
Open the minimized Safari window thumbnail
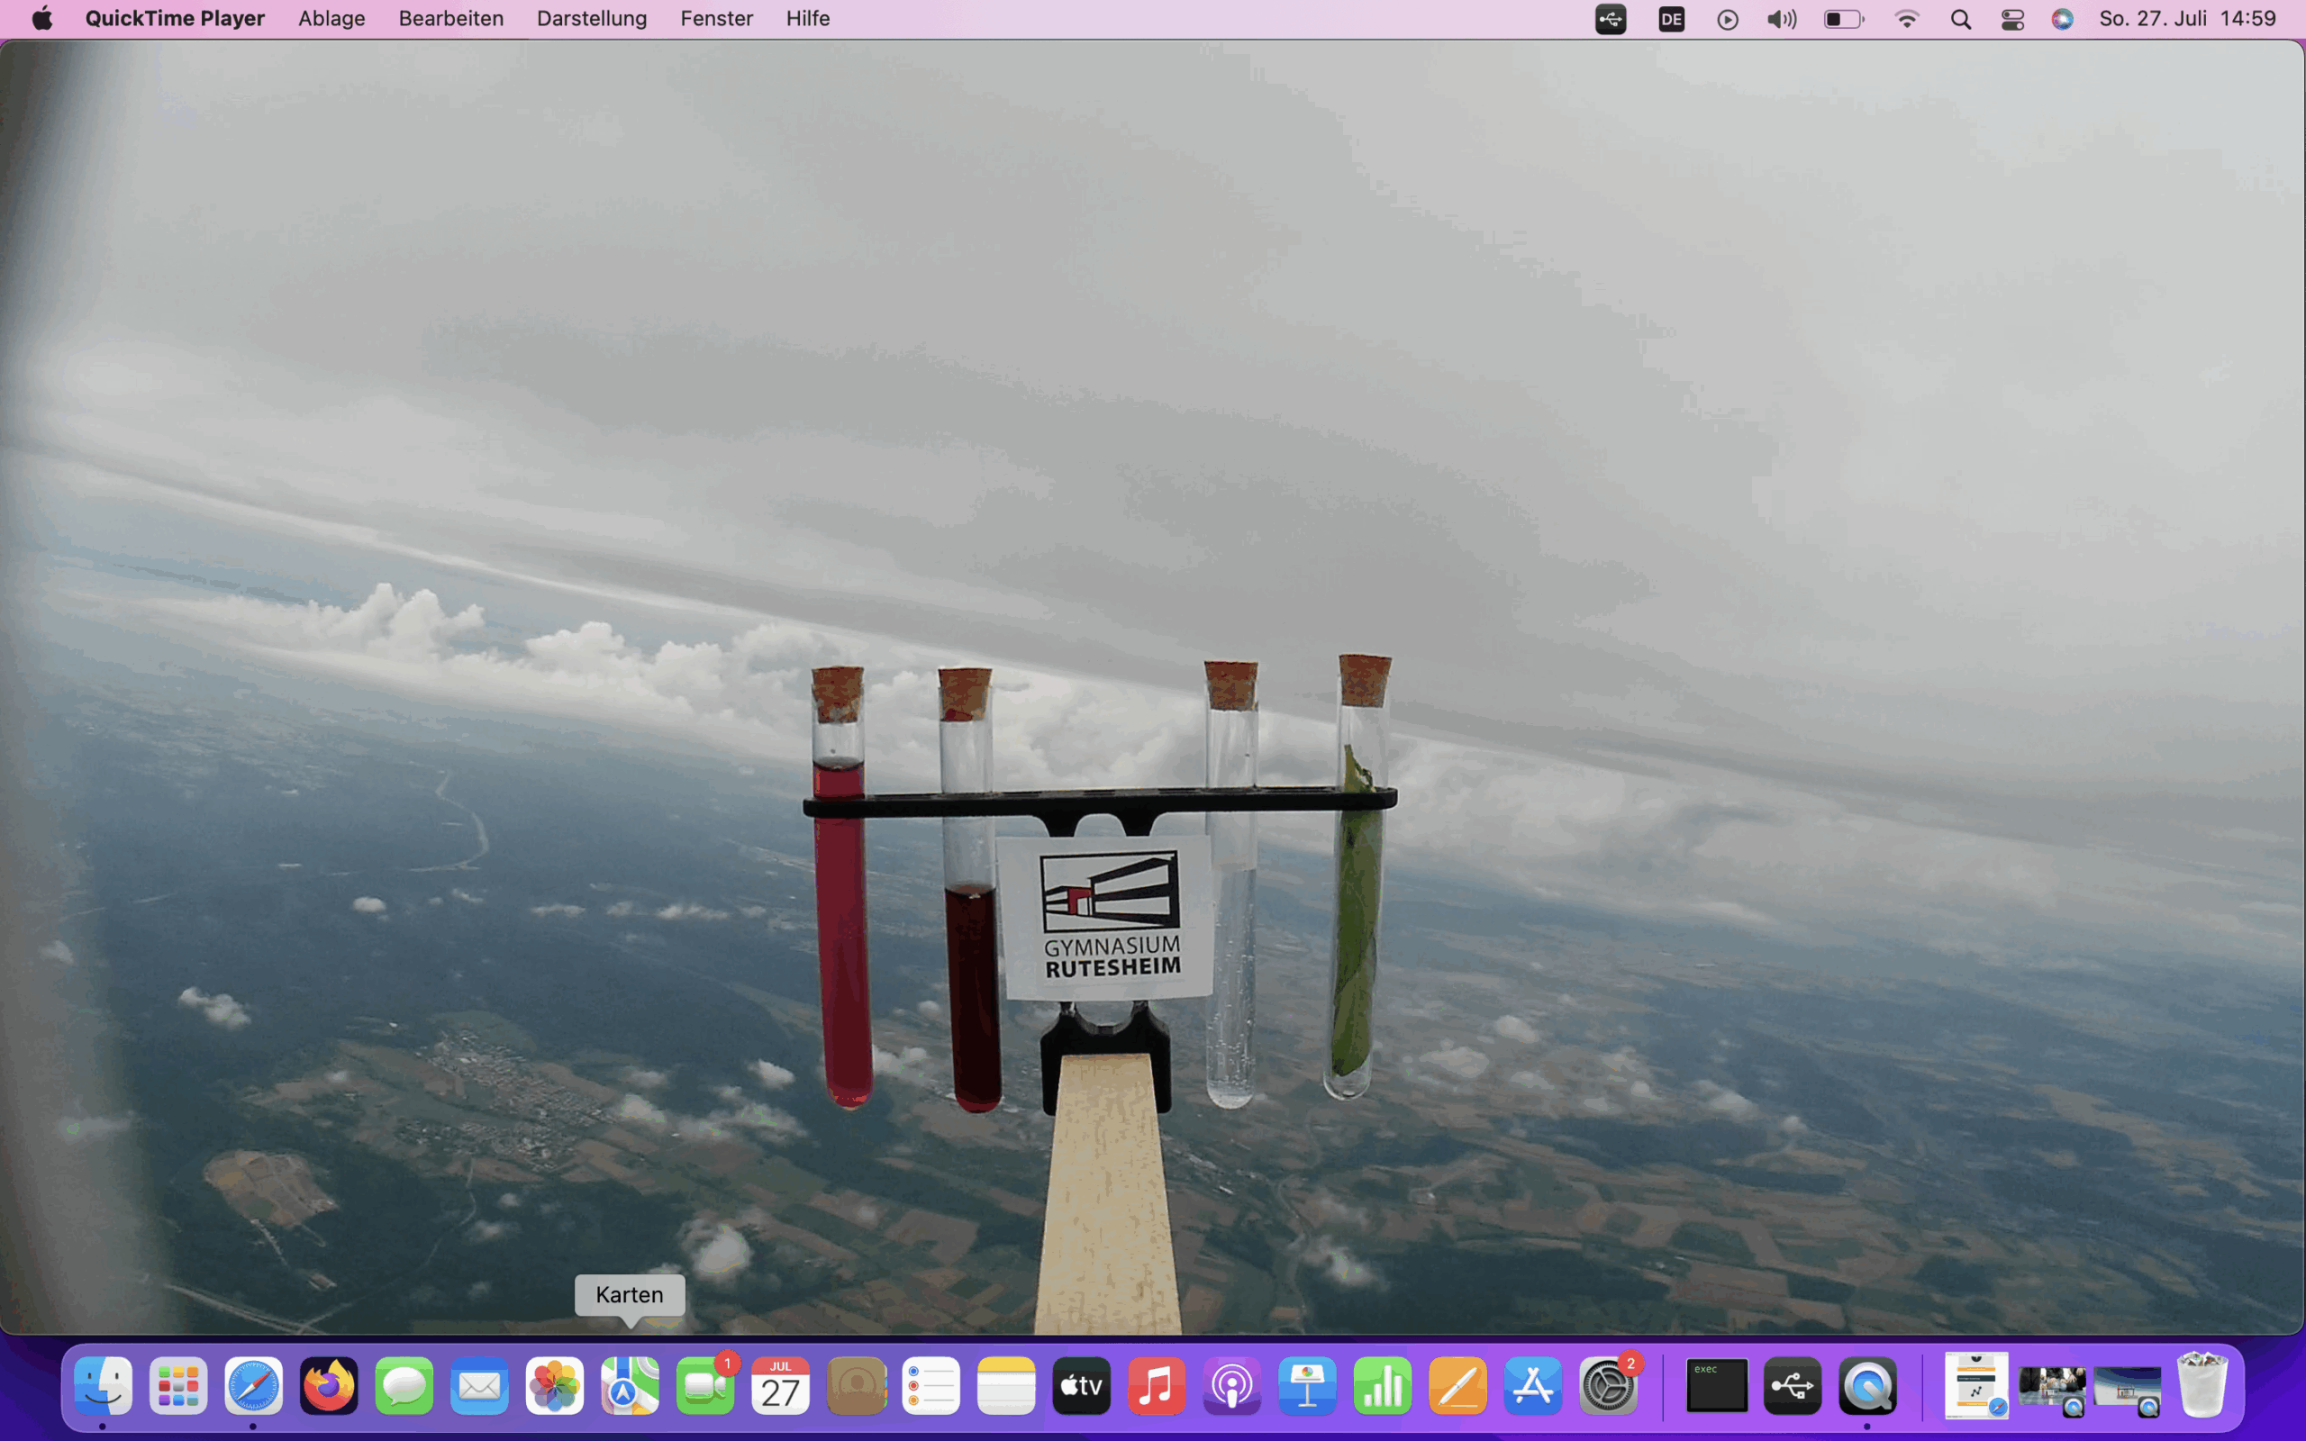pos(1976,1385)
